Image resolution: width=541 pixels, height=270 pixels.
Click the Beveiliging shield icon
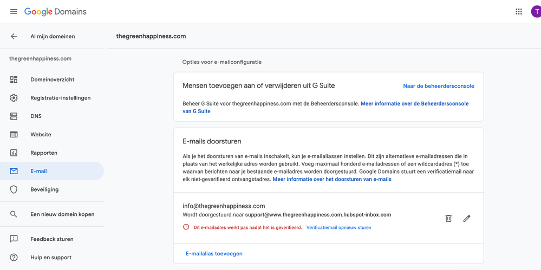pos(14,189)
